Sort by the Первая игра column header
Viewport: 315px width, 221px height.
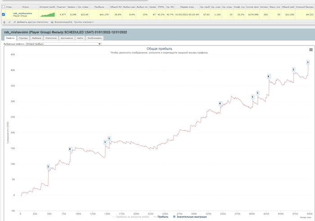(187, 7)
